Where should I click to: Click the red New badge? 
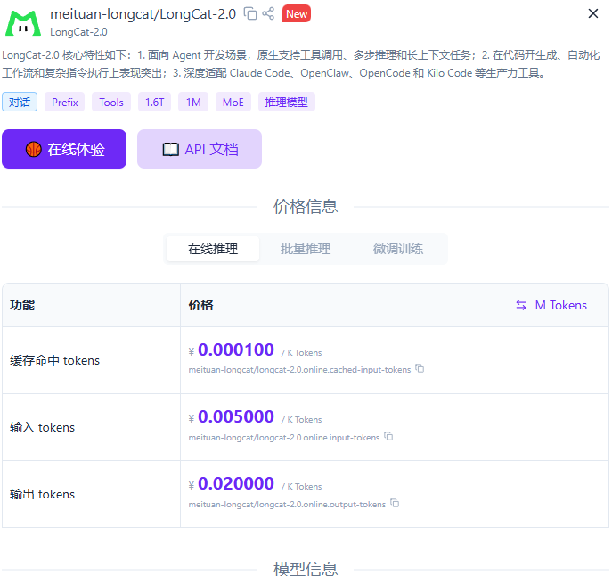tap(297, 13)
